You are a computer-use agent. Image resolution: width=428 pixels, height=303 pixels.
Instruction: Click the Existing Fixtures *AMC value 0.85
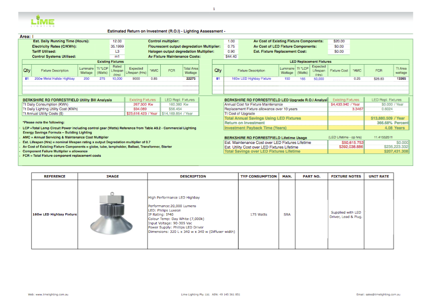[154, 79]
